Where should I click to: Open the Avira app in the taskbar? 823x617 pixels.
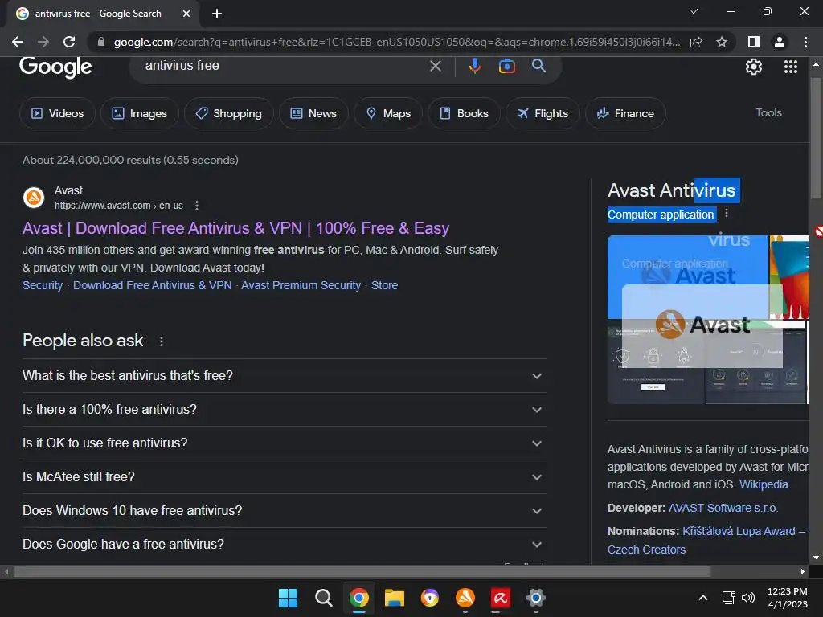pyautogui.click(x=500, y=598)
